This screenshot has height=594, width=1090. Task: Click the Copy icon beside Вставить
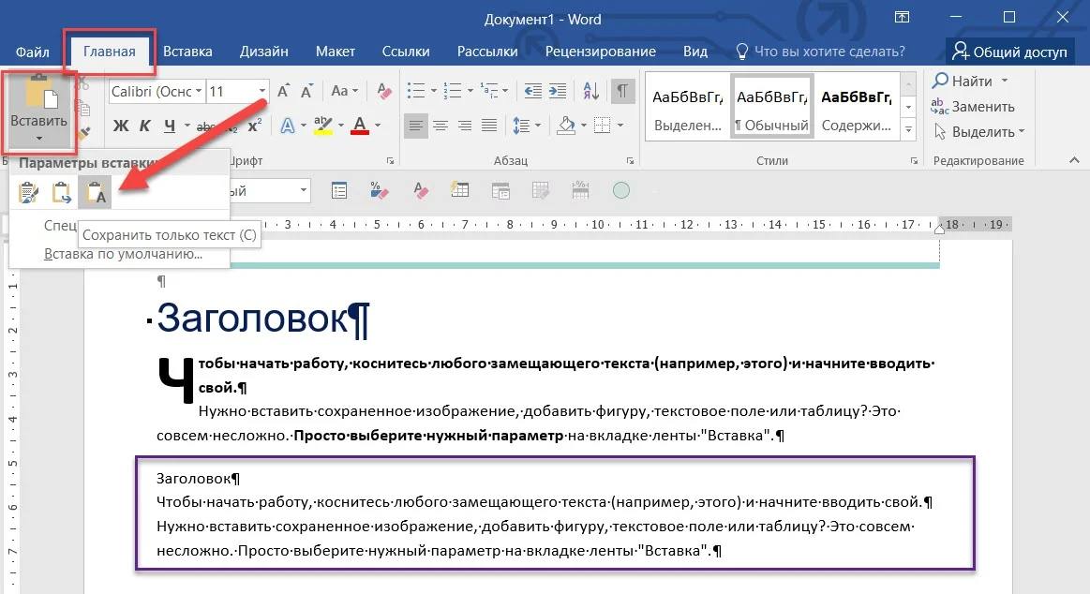pyautogui.click(x=82, y=109)
